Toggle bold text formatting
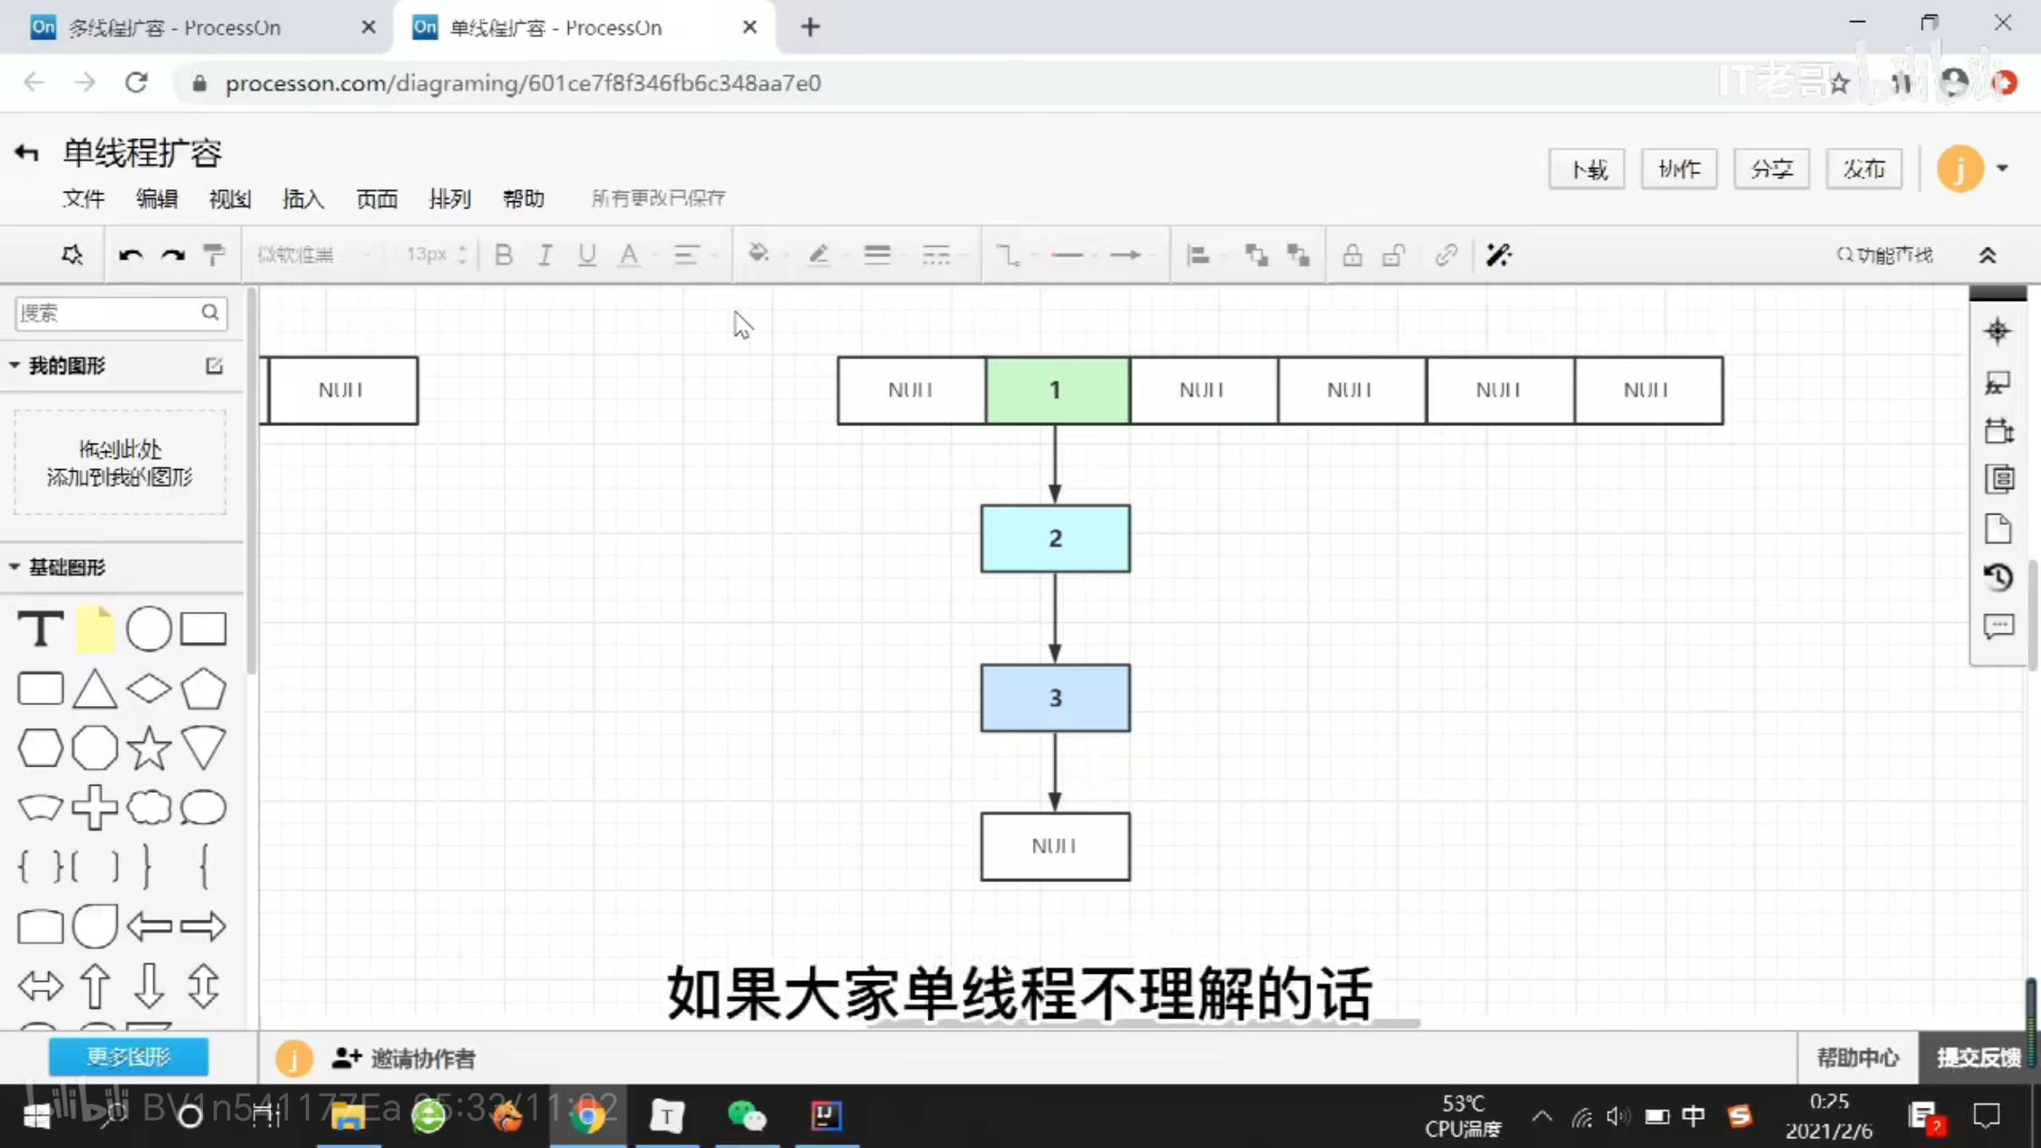The width and height of the screenshot is (2041, 1148). click(503, 255)
